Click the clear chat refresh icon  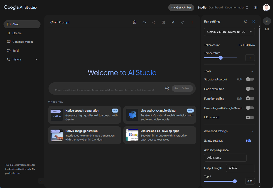[x=183, y=22]
